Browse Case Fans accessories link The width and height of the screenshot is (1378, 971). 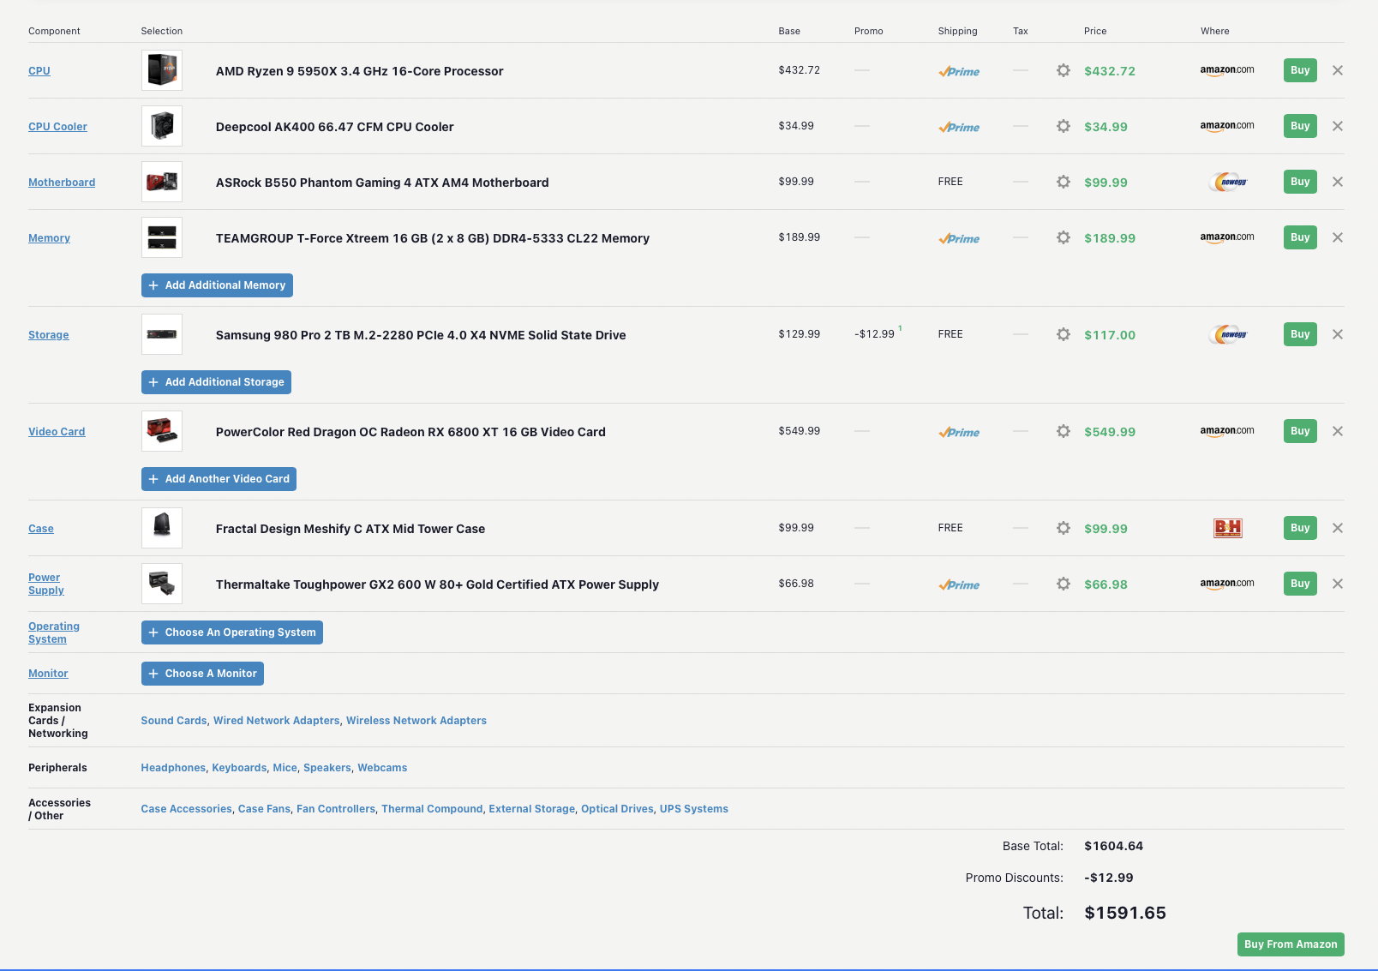pyautogui.click(x=264, y=809)
